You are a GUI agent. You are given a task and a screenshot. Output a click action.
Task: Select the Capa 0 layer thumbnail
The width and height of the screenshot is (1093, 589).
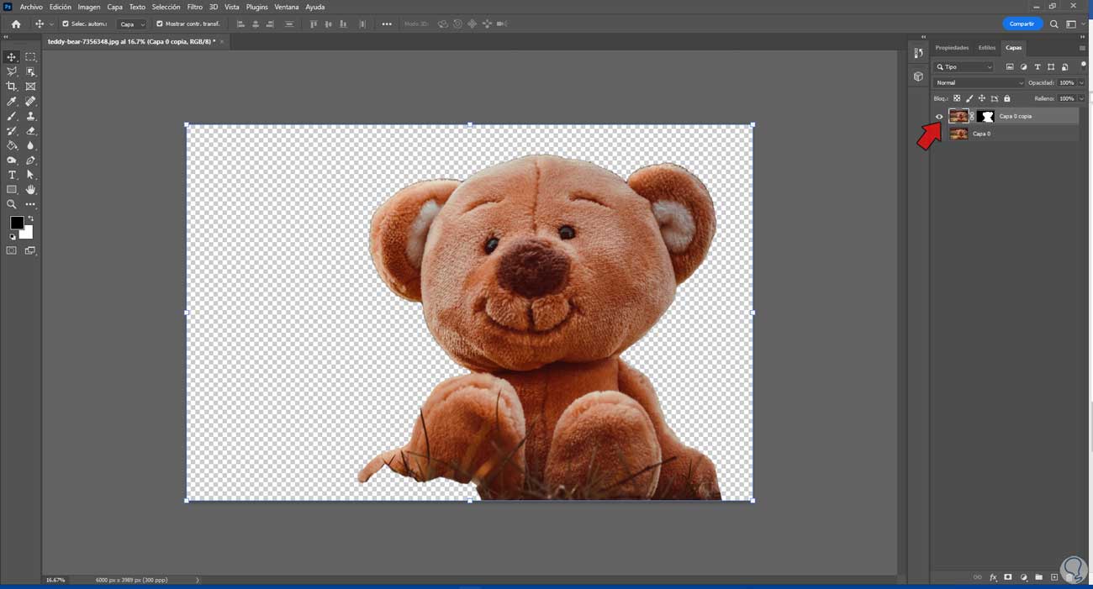958,134
